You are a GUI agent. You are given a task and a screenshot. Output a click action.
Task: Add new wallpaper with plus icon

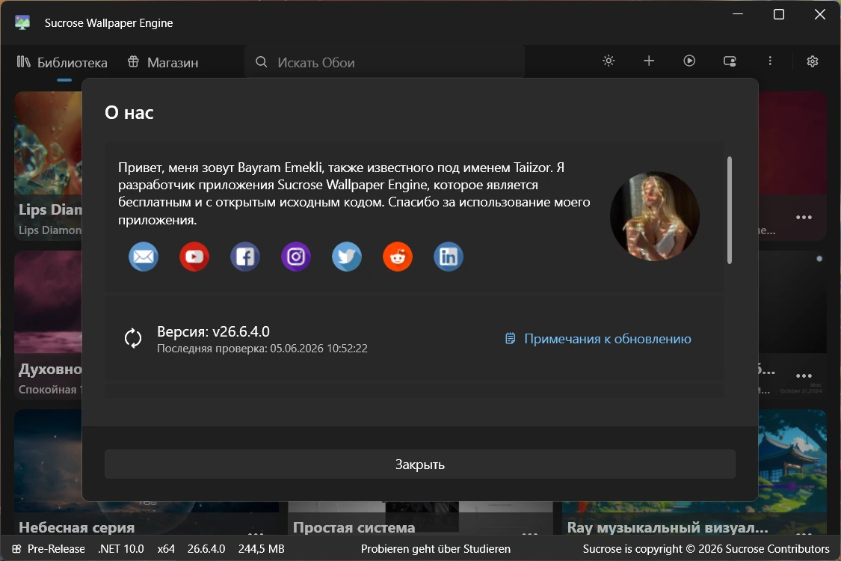click(x=649, y=61)
